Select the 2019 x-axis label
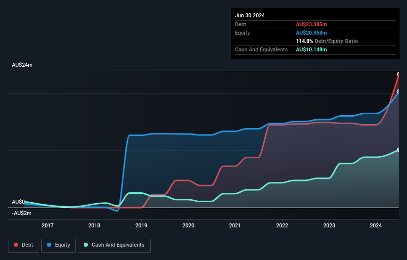 point(141,225)
